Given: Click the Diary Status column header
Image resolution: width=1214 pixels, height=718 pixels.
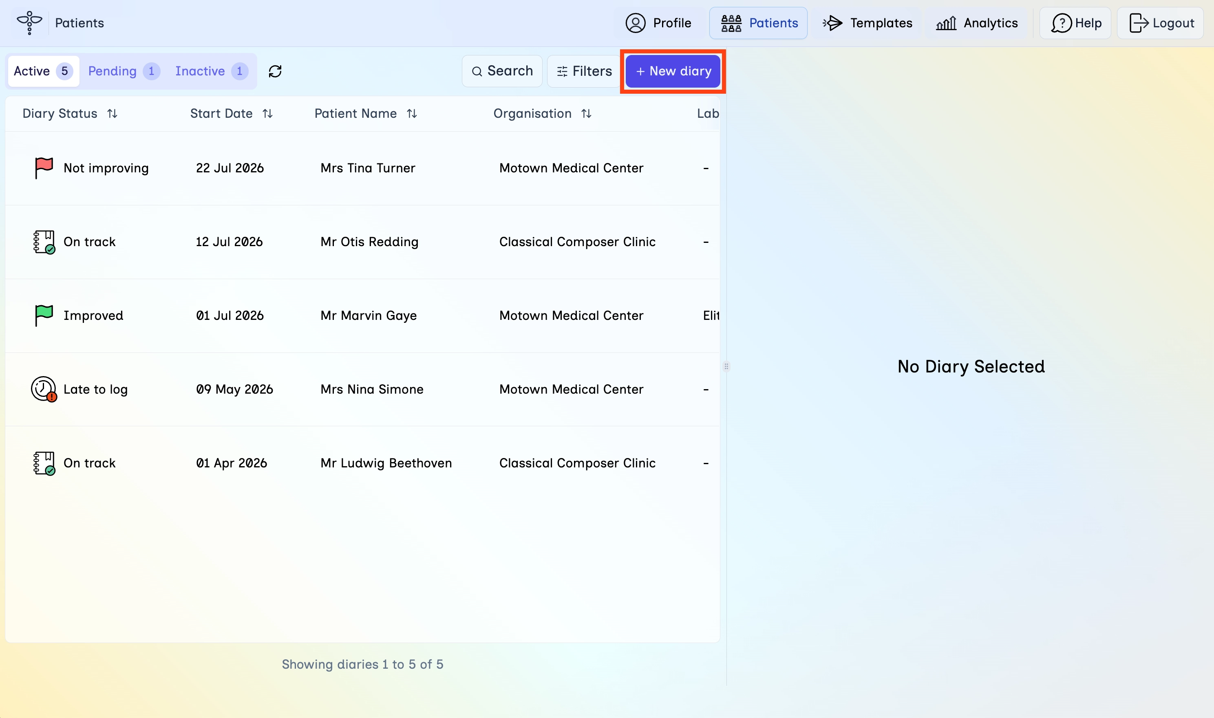Looking at the screenshot, I should point(60,114).
